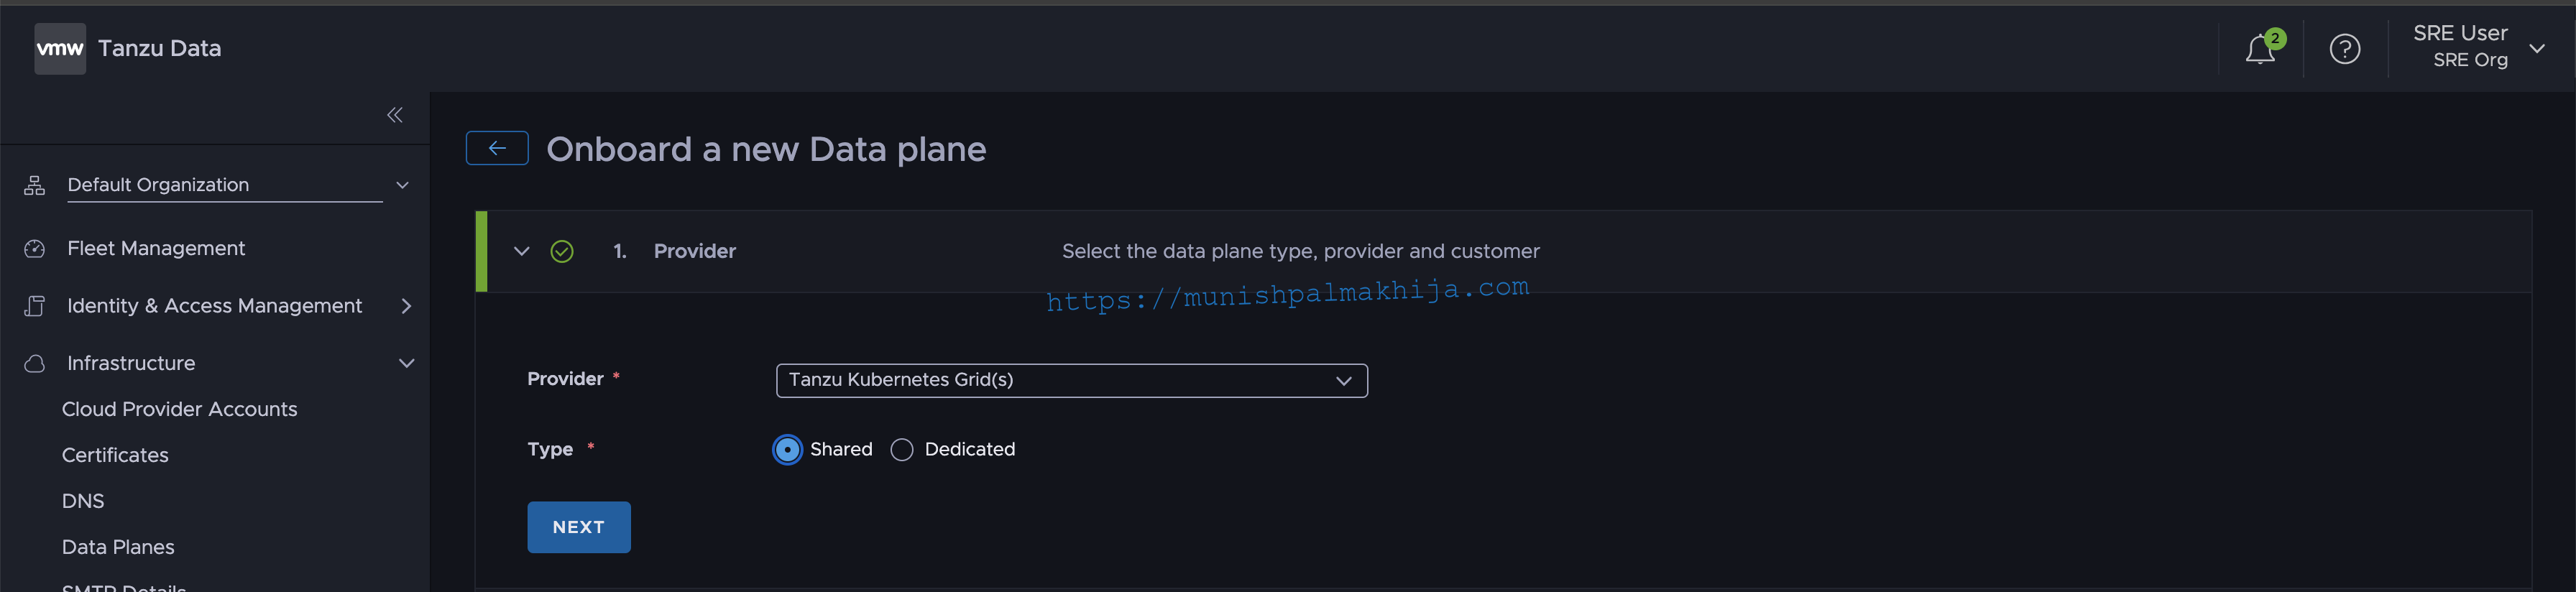2576x592 pixels.
Task: Click the Infrastructure cloud icon
Action: pyautogui.click(x=35, y=364)
